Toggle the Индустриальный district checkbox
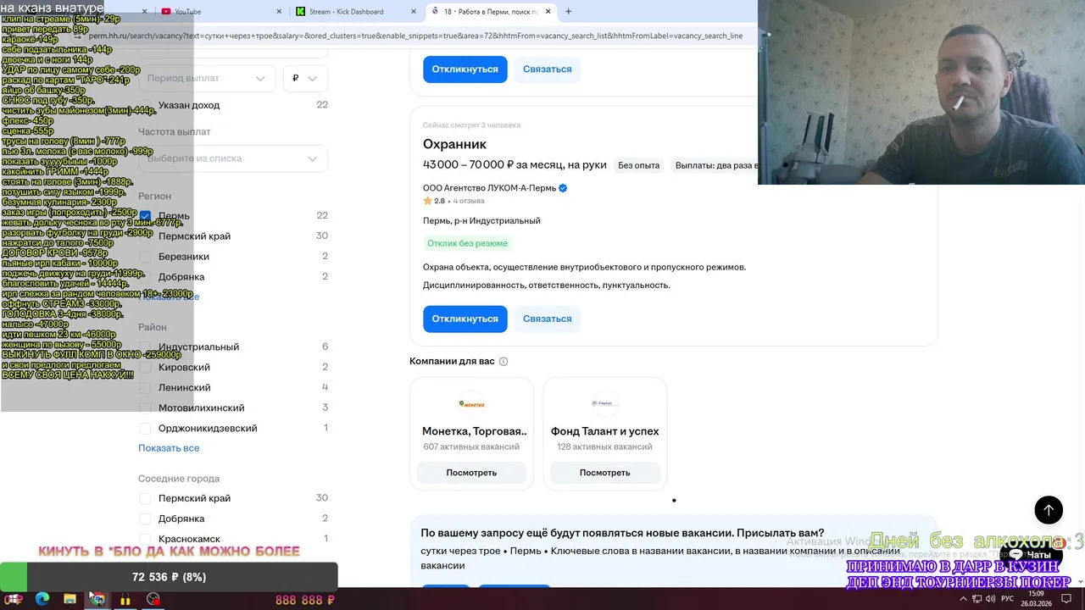The image size is (1085, 610). pos(145,347)
